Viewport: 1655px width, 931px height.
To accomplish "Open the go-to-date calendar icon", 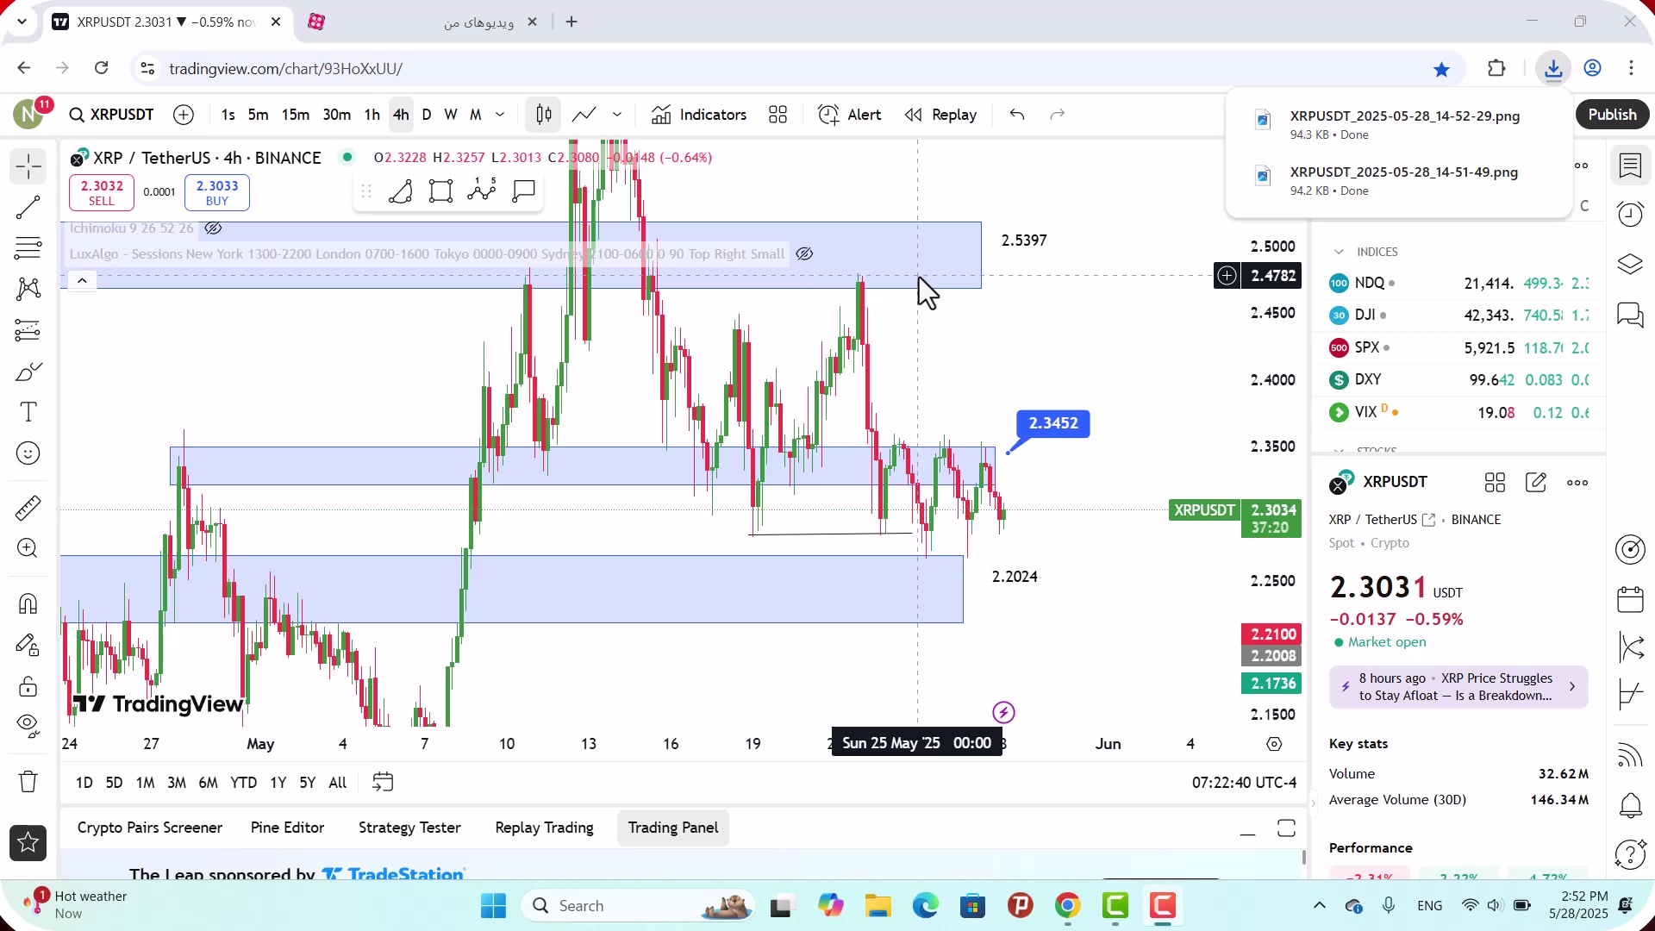I will point(383,783).
